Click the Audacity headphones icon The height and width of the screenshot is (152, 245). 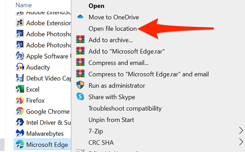20,67
